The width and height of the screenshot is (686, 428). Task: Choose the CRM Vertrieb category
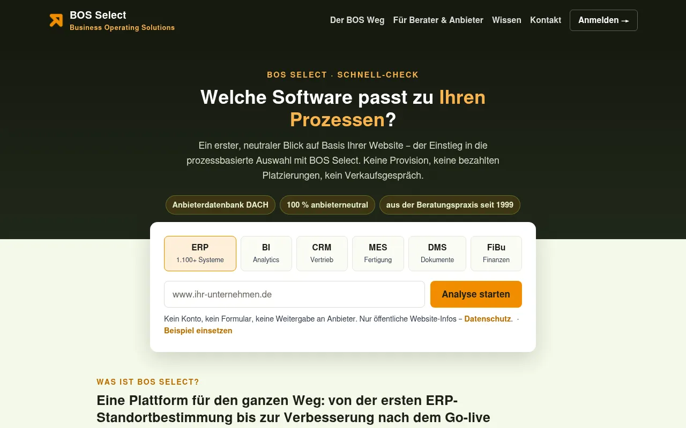click(x=322, y=254)
